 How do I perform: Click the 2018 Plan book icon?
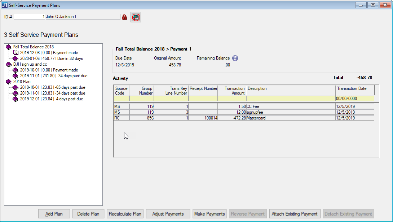pos(9,82)
